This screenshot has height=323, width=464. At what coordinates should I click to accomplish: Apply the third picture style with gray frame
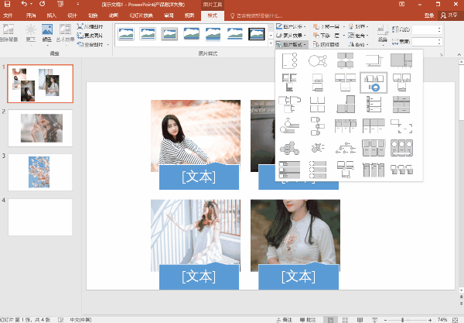click(x=169, y=34)
